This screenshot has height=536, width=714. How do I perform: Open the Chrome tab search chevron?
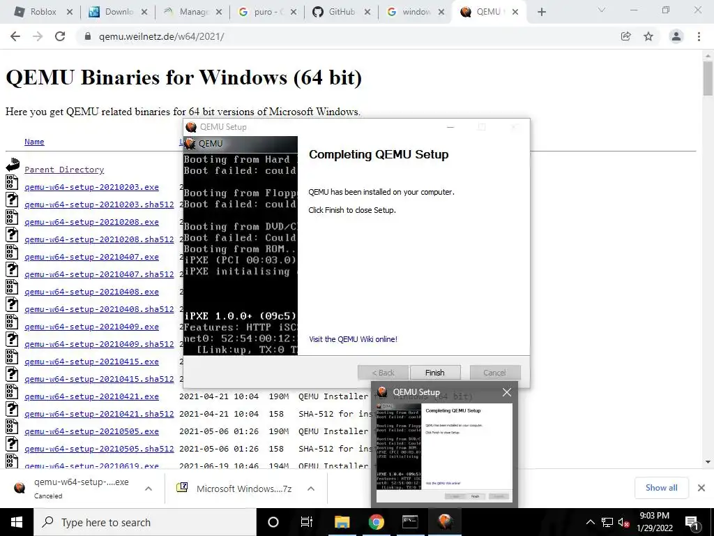tap(602, 10)
